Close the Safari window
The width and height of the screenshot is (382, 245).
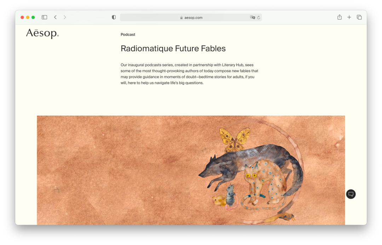coord(22,17)
